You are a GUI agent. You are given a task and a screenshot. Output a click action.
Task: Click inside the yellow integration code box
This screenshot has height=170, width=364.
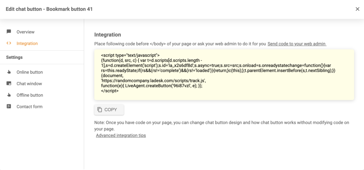(x=224, y=74)
